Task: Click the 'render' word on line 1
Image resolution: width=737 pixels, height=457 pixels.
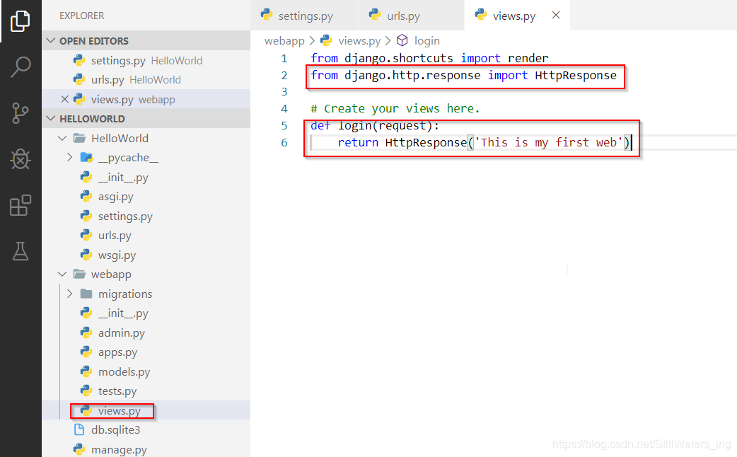Action: coord(528,58)
